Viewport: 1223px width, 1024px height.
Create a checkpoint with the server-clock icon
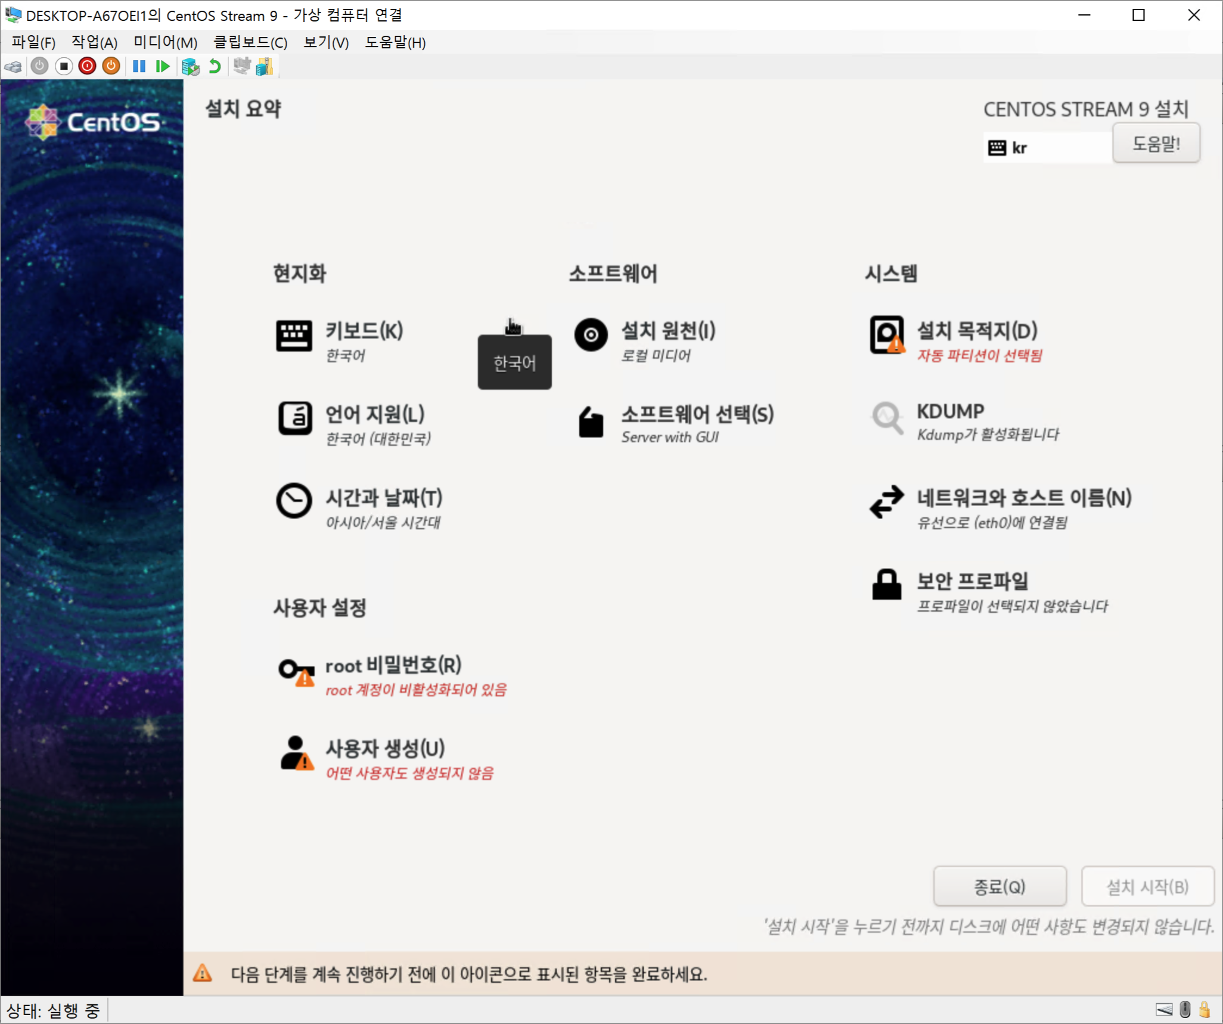click(x=190, y=66)
